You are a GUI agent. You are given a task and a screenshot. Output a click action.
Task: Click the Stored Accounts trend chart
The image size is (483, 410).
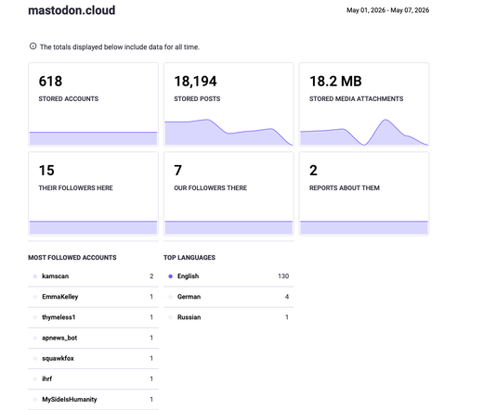(x=93, y=138)
